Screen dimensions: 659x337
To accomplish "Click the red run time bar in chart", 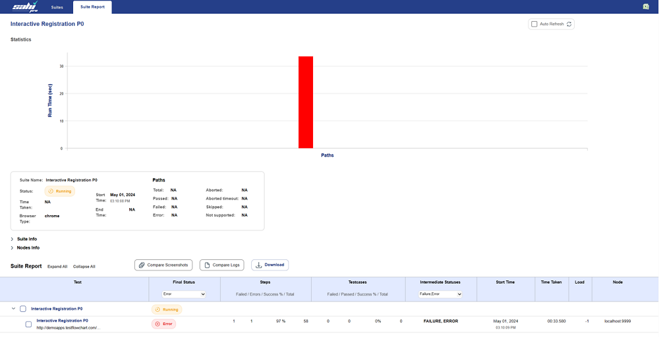I will 305,102.
